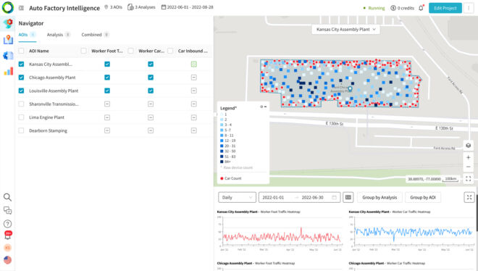Toggle the hamburger menu beside Auto Factory Intelligence
This screenshot has height=271, width=478.
[21, 8]
